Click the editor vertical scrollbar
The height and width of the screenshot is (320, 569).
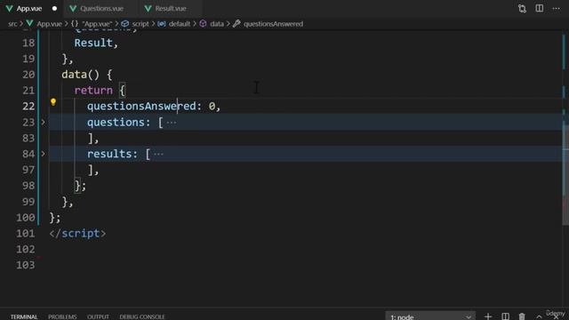point(565,174)
